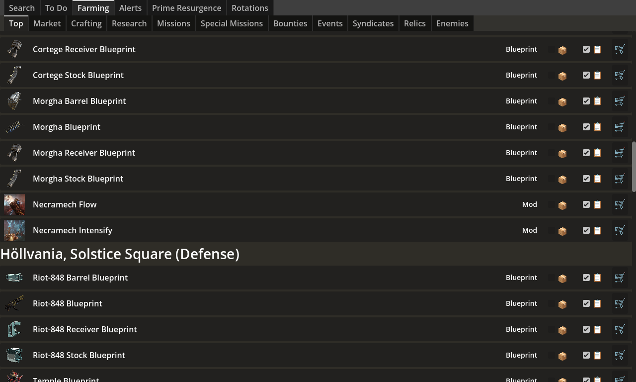The width and height of the screenshot is (636, 382).
Task: Click the cart icon on Necramech Flow row
Action: click(x=620, y=204)
